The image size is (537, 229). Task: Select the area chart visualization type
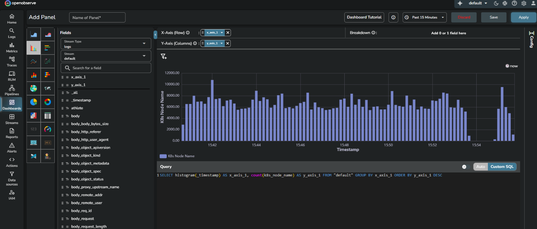pyautogui.click(x=33, y=34)
